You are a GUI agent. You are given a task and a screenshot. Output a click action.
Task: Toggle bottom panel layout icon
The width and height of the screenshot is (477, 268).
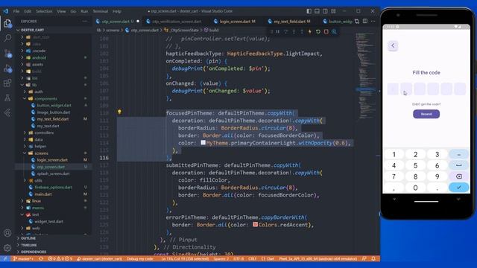click(317, 11)
